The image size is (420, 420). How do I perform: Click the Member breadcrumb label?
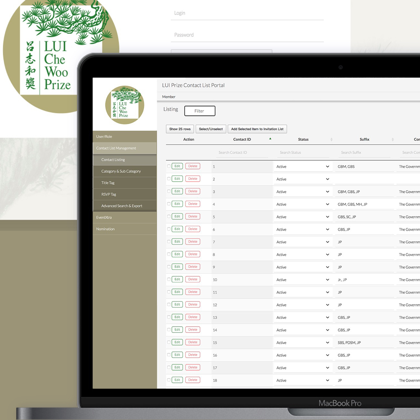tap(169, 97)
